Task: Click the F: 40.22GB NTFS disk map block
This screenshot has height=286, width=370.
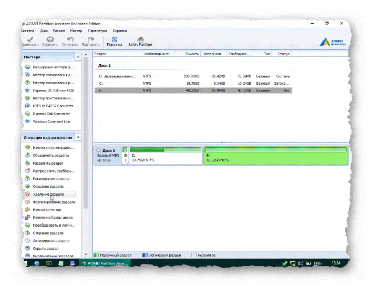Action: click(x=276, y=155)
